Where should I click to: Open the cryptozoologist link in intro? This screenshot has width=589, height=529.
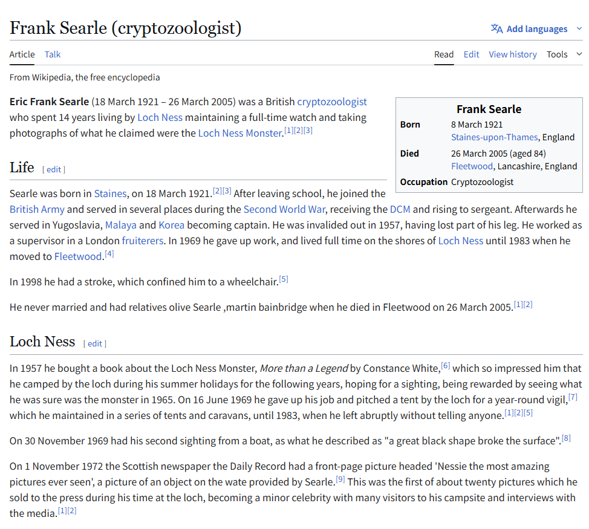[332, 102]
